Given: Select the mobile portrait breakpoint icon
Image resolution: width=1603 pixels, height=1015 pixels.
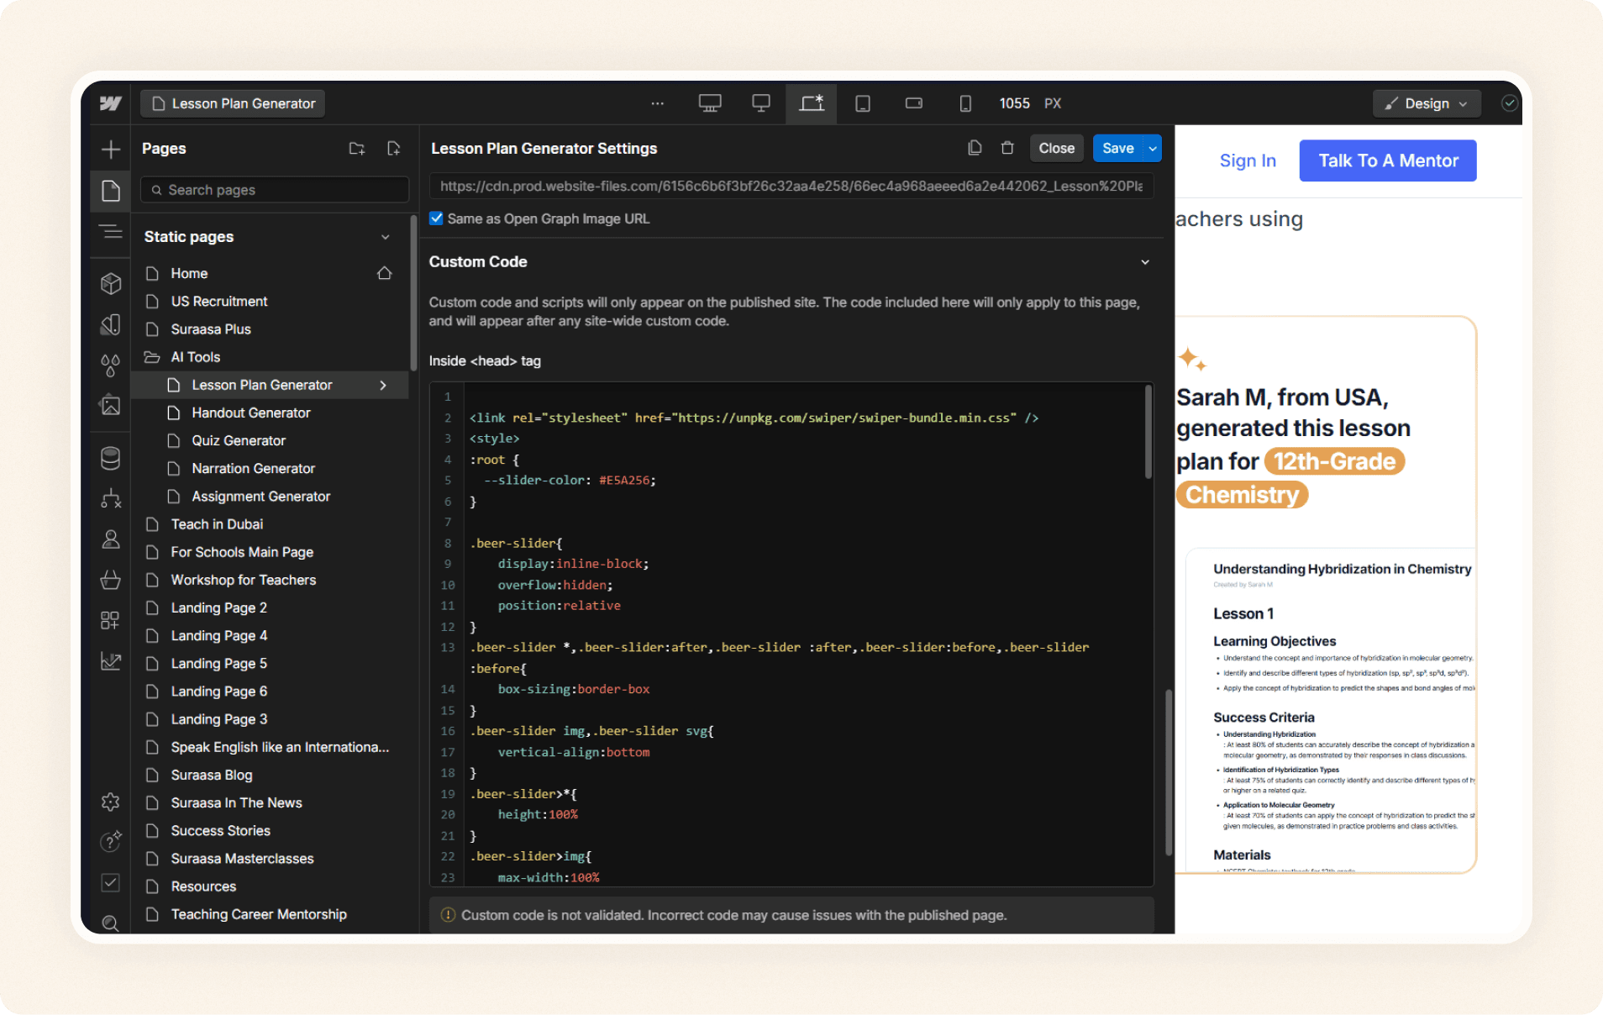Looking at the screenshot, I should pyautogui.click(x=965, y=103).
